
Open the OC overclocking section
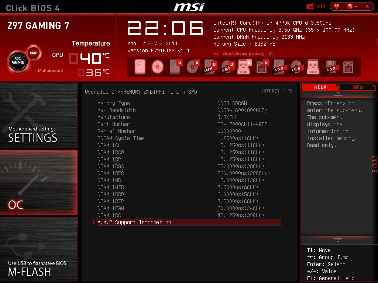pyautogui.click(x=38, y=182)
